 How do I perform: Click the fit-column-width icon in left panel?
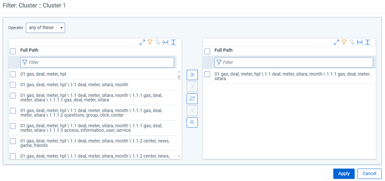[166, 42]
